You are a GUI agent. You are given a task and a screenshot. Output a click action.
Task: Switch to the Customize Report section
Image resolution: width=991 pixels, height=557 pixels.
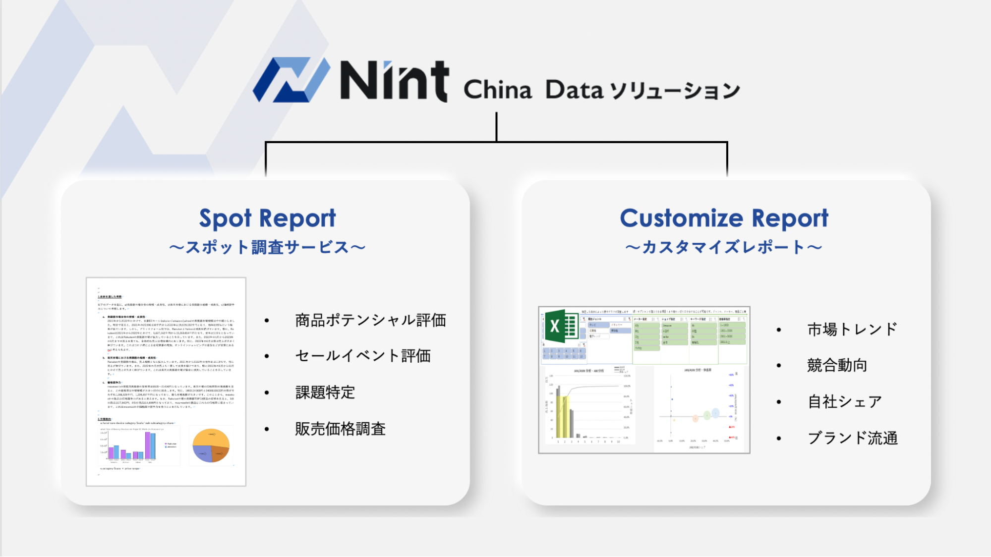(725, 217)
